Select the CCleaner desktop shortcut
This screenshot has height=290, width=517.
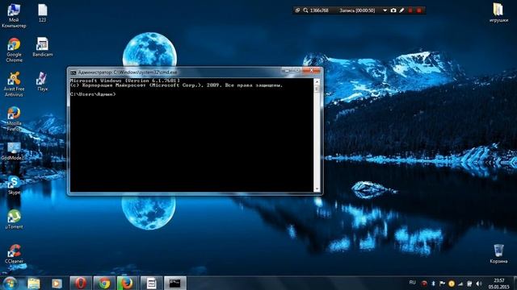coord(14,254)
